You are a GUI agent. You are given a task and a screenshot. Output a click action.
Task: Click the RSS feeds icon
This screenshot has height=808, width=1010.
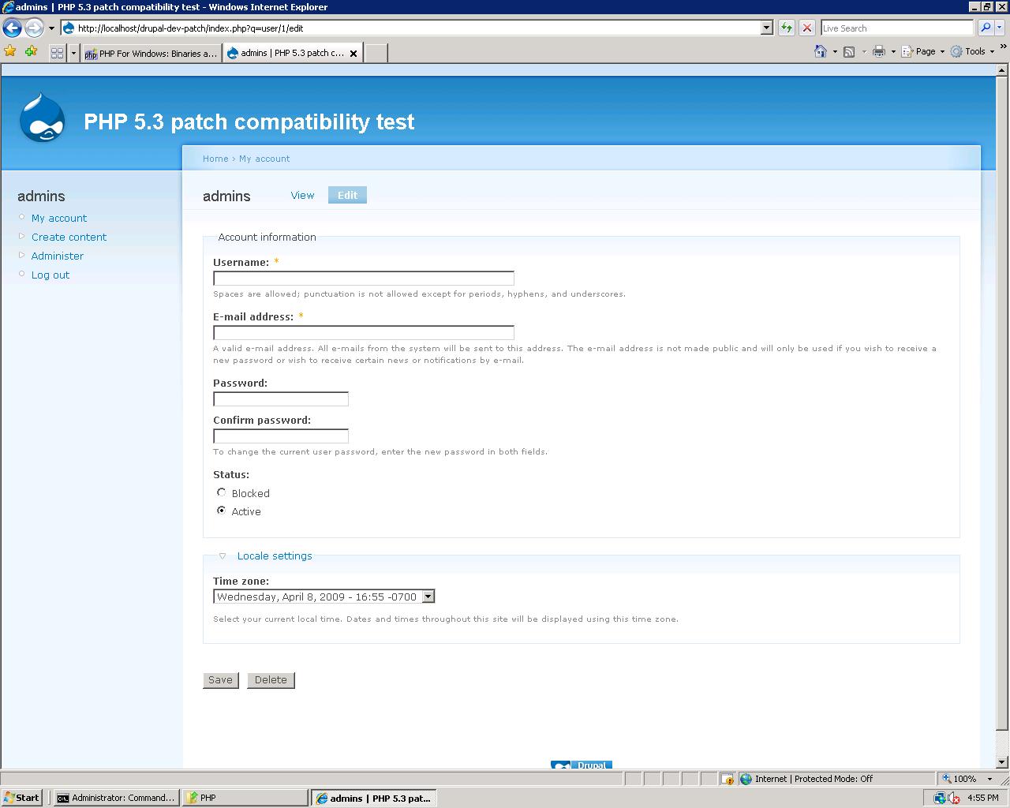[849, 51]
